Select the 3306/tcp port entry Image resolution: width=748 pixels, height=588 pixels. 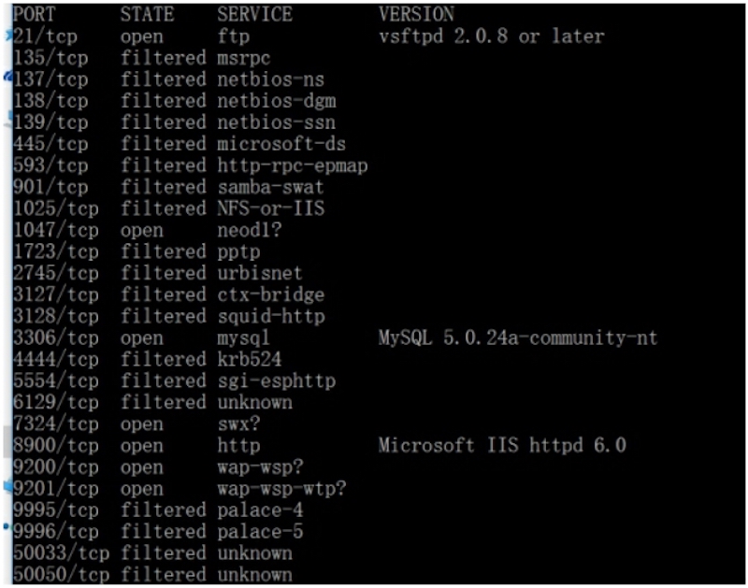(x=56, y=337)
